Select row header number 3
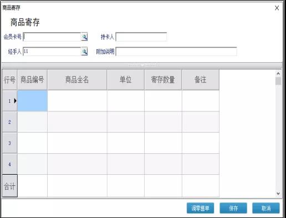Viewport: 286px width, 218px height. coord(10,143)
